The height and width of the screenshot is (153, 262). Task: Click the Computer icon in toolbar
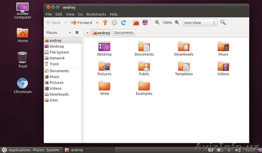145,23
